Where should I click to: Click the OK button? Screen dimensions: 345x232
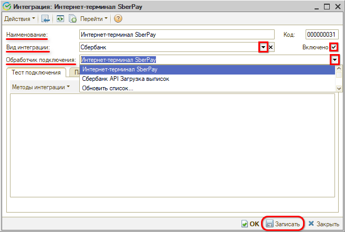pos(250,224)
